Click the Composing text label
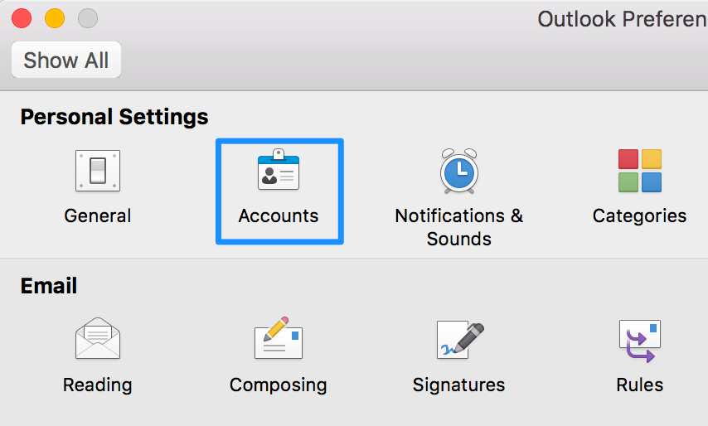The image size is (708, 426). (x=279, y=385)
